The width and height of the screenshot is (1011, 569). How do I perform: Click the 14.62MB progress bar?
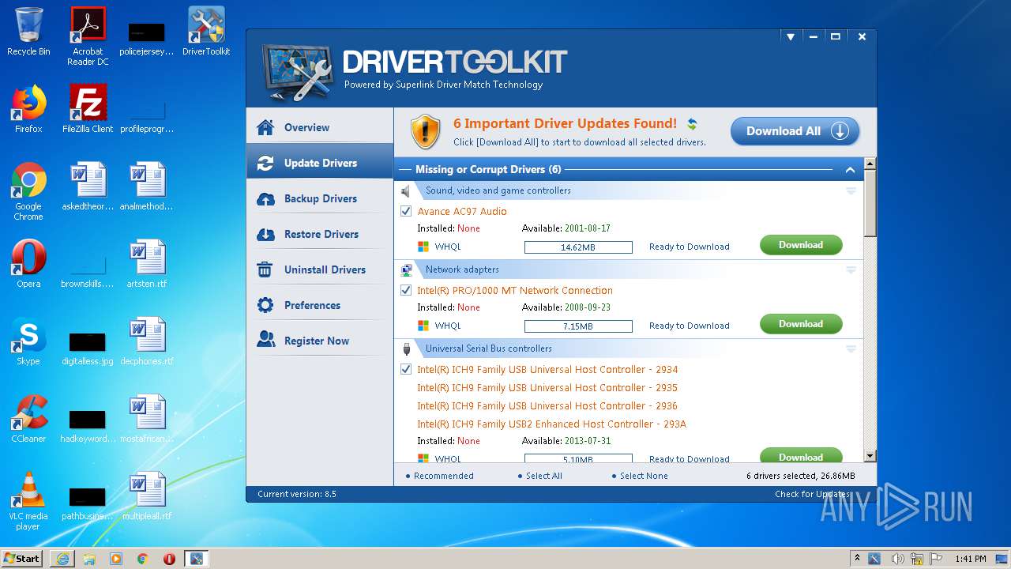(578, 247)
